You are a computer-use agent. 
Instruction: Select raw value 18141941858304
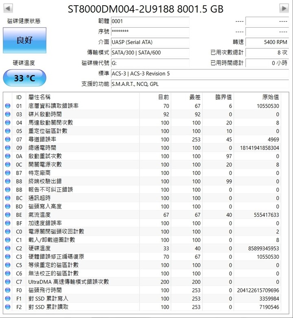(260, 148)
